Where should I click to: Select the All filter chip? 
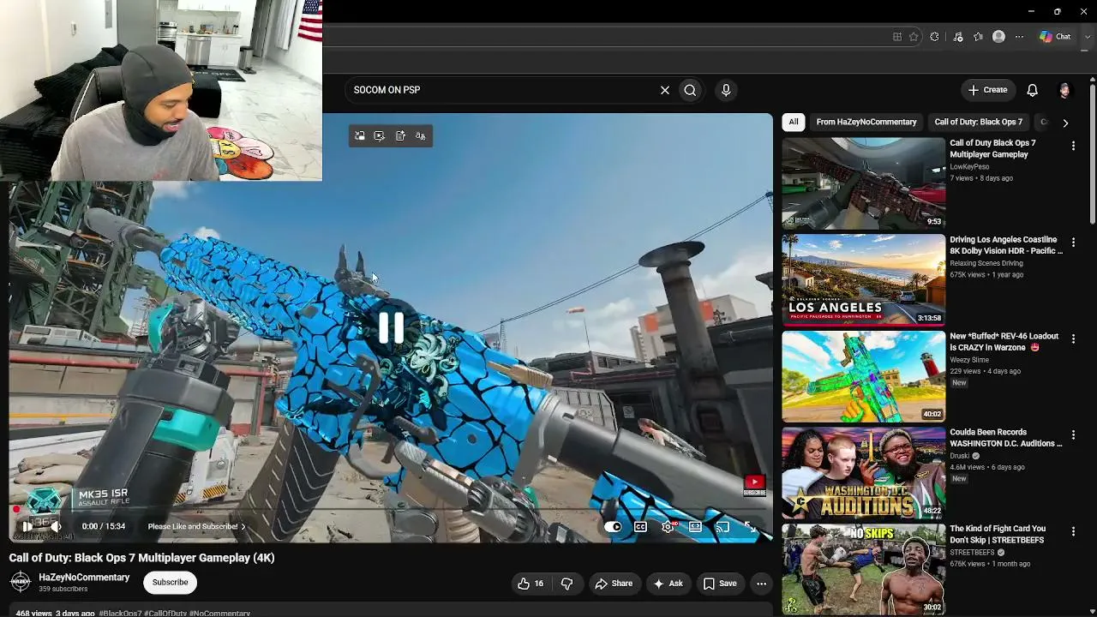tap(794, 122)
